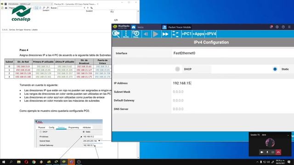294x165 pixels.
Task: Click the Default Gateway field
Action: click(232, 100)
